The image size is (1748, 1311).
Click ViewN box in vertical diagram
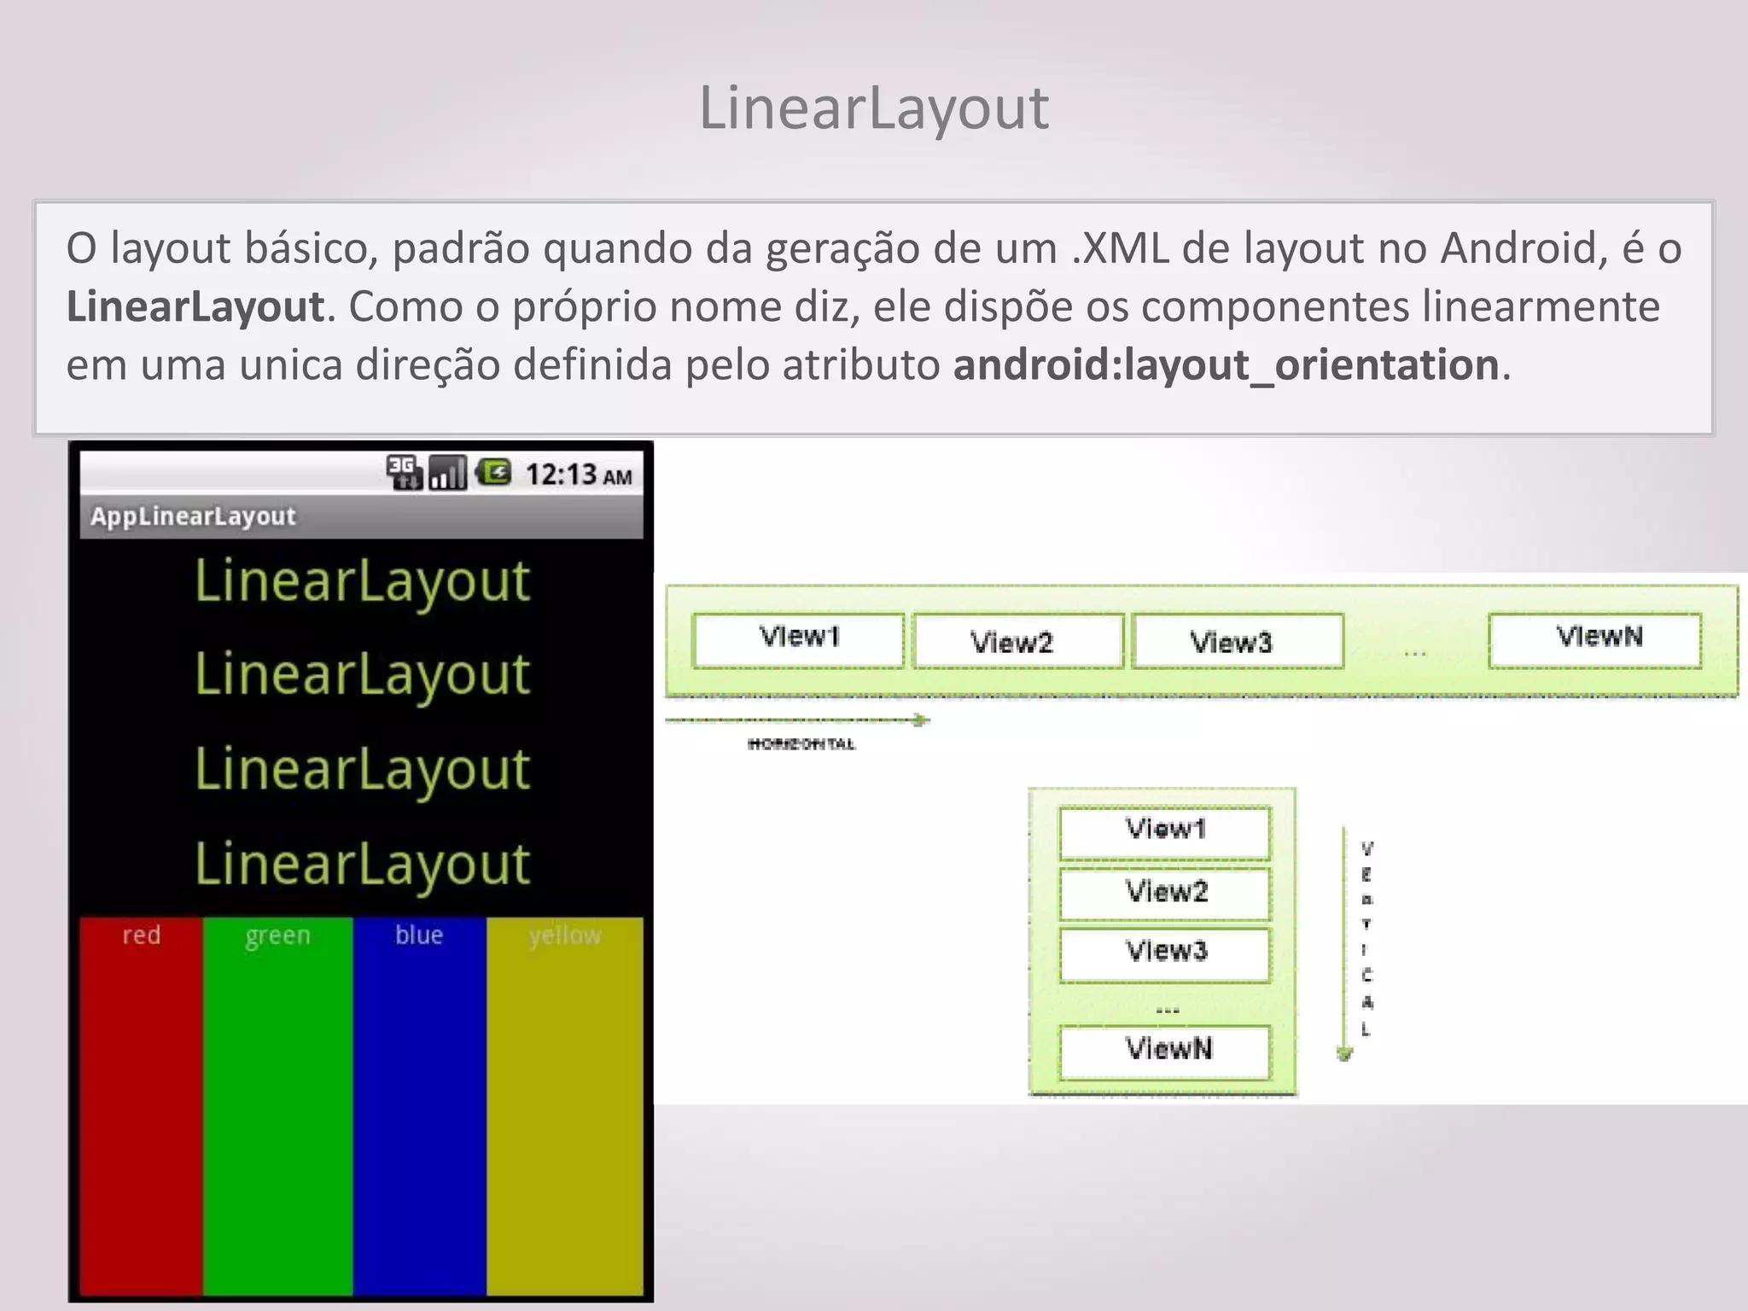point(1165,1052)
